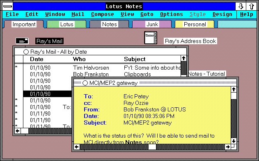Click sender Bob Frankston @ LOTUS
Screen dimensions: 259x161
[155, 109]
